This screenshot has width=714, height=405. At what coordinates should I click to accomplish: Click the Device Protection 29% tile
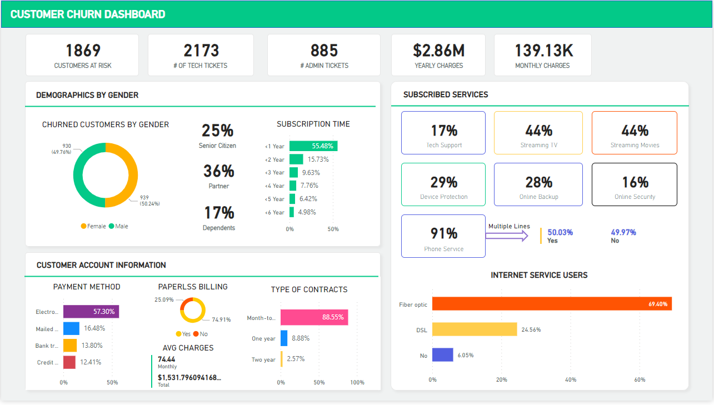pyautogui.click(x=443, y=184)
